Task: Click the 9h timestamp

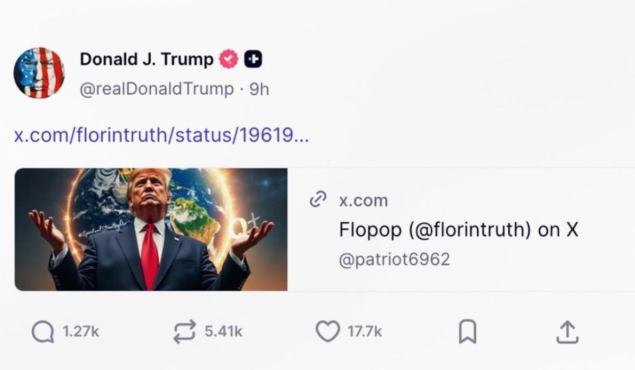Action: (260, 88)
